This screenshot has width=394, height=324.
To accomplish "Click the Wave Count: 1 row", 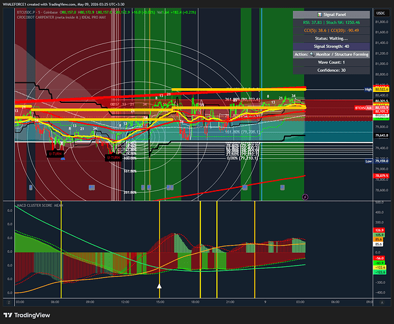I will 331,62.
